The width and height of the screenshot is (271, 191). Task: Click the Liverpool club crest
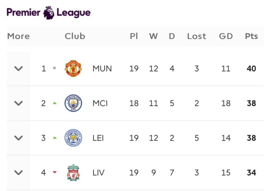click(73, 173)
